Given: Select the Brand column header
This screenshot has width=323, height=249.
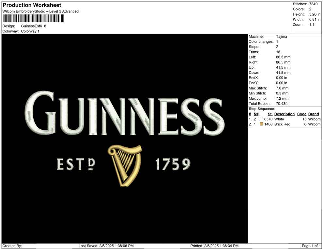Looking at the screenshot, I should click(313, 114).
